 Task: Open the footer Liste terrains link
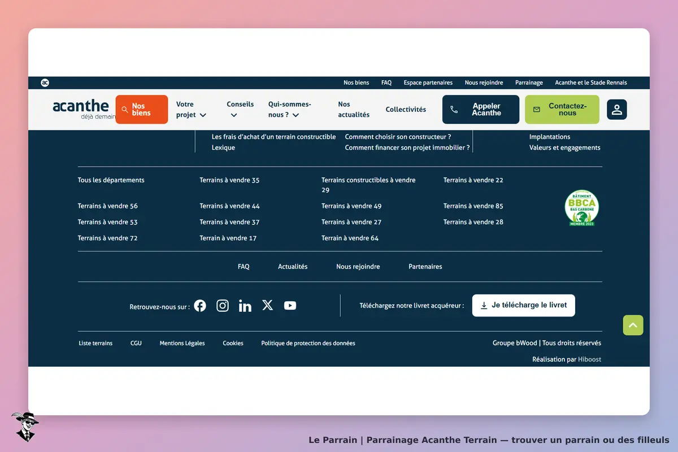tap(95, 343)
